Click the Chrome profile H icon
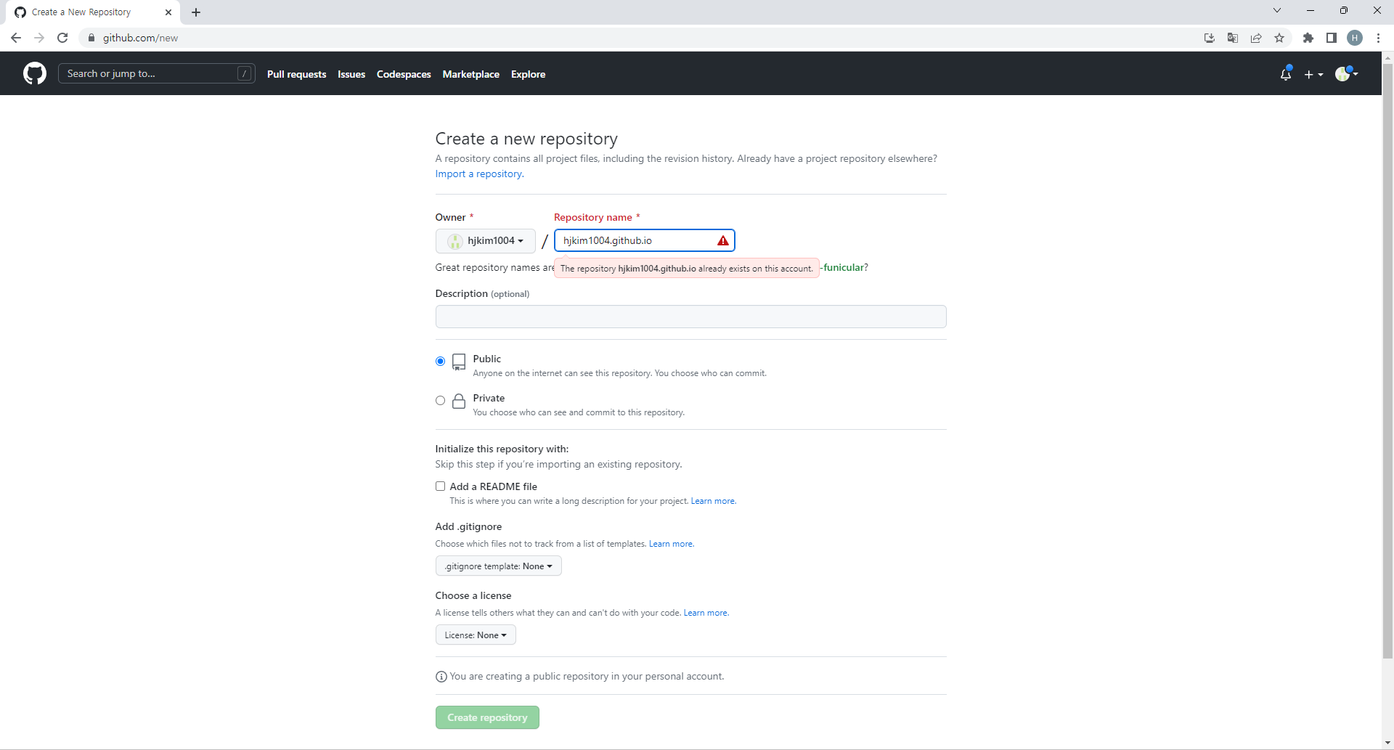This screenshot has width=1394, height=750. click(1355, 38)
